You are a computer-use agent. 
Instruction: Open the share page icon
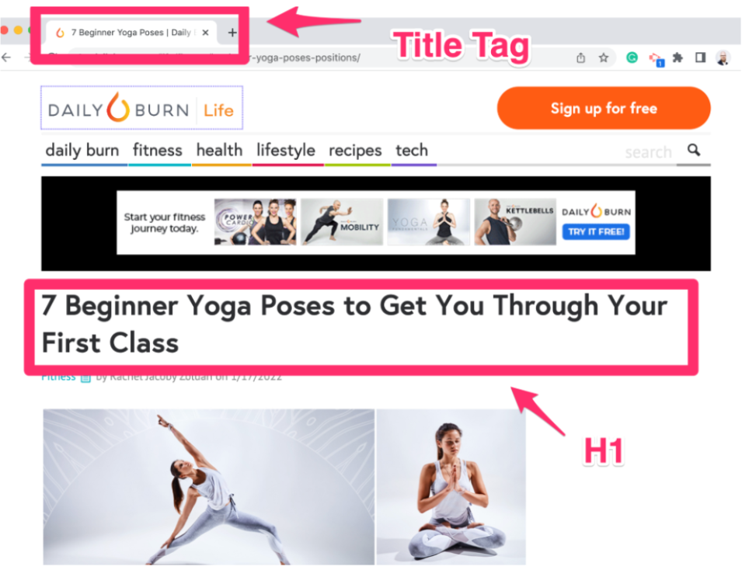580,57
